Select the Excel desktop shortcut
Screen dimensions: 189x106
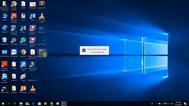click(23, 29)
